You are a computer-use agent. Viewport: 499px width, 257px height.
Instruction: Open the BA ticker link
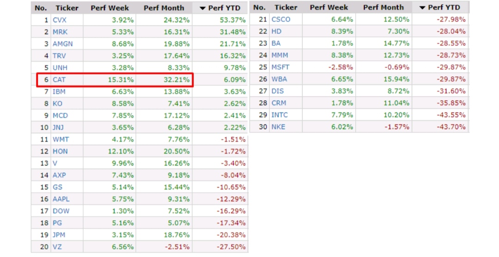tap(276, 43)
